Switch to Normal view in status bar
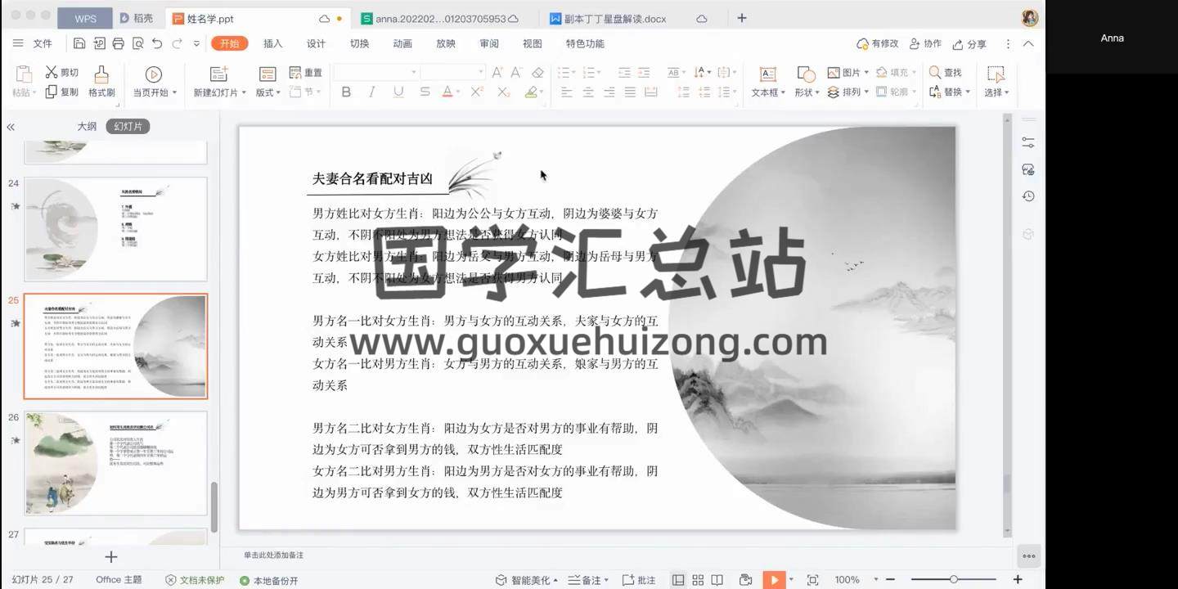This screenshot has height=589, width=1178. coord(678,580)
